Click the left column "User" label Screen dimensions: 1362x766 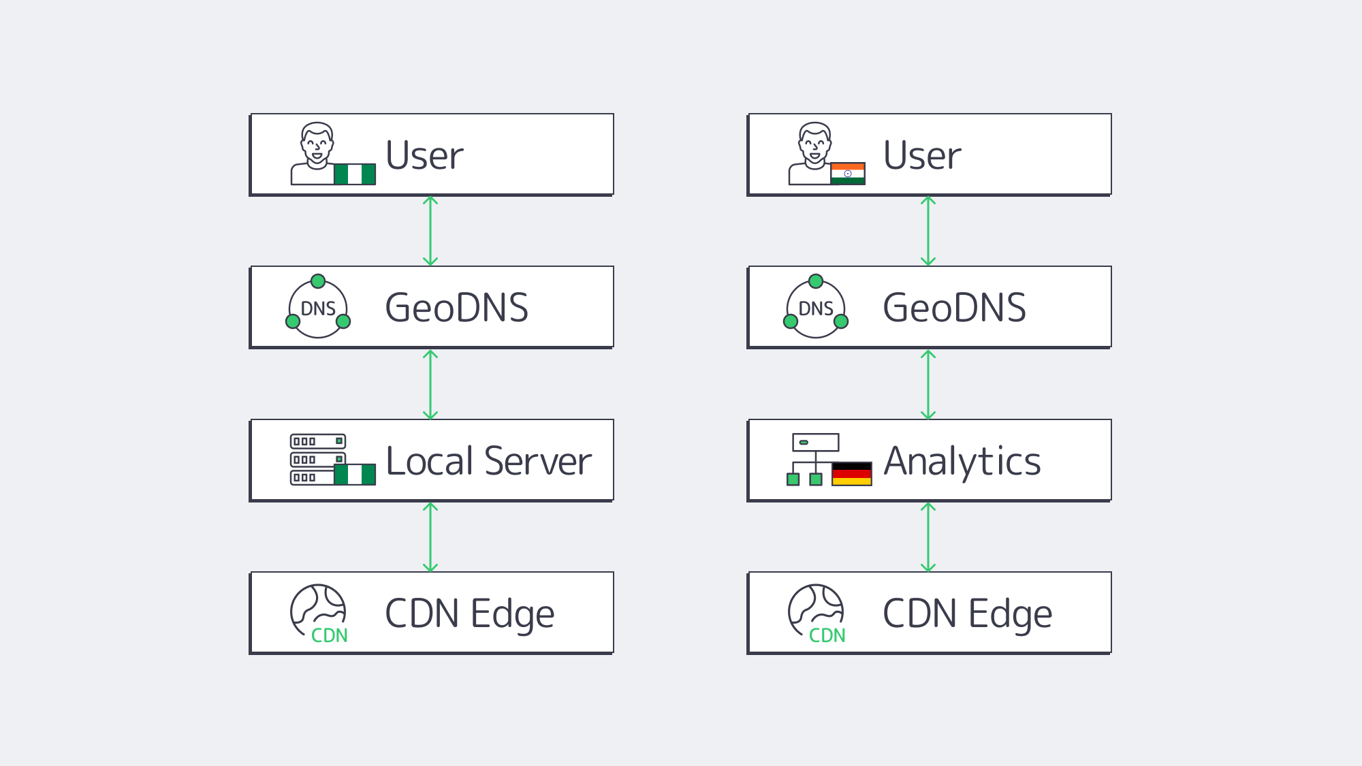(424, 155)
